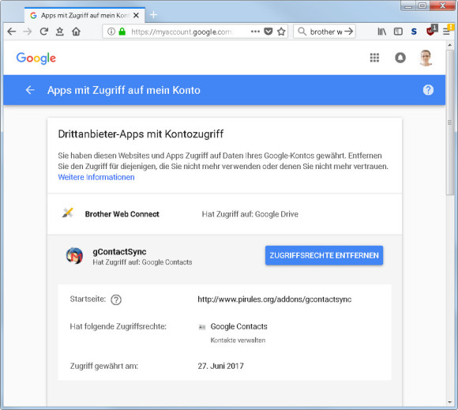
Task: Click ZUGRIFFSRECHTE ENTFERNEN button
Action: pos(324,255)
